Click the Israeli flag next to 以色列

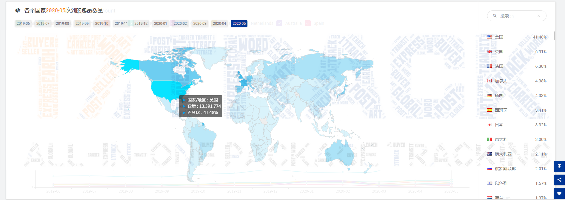pyautogui.click(x=489, y=183)
